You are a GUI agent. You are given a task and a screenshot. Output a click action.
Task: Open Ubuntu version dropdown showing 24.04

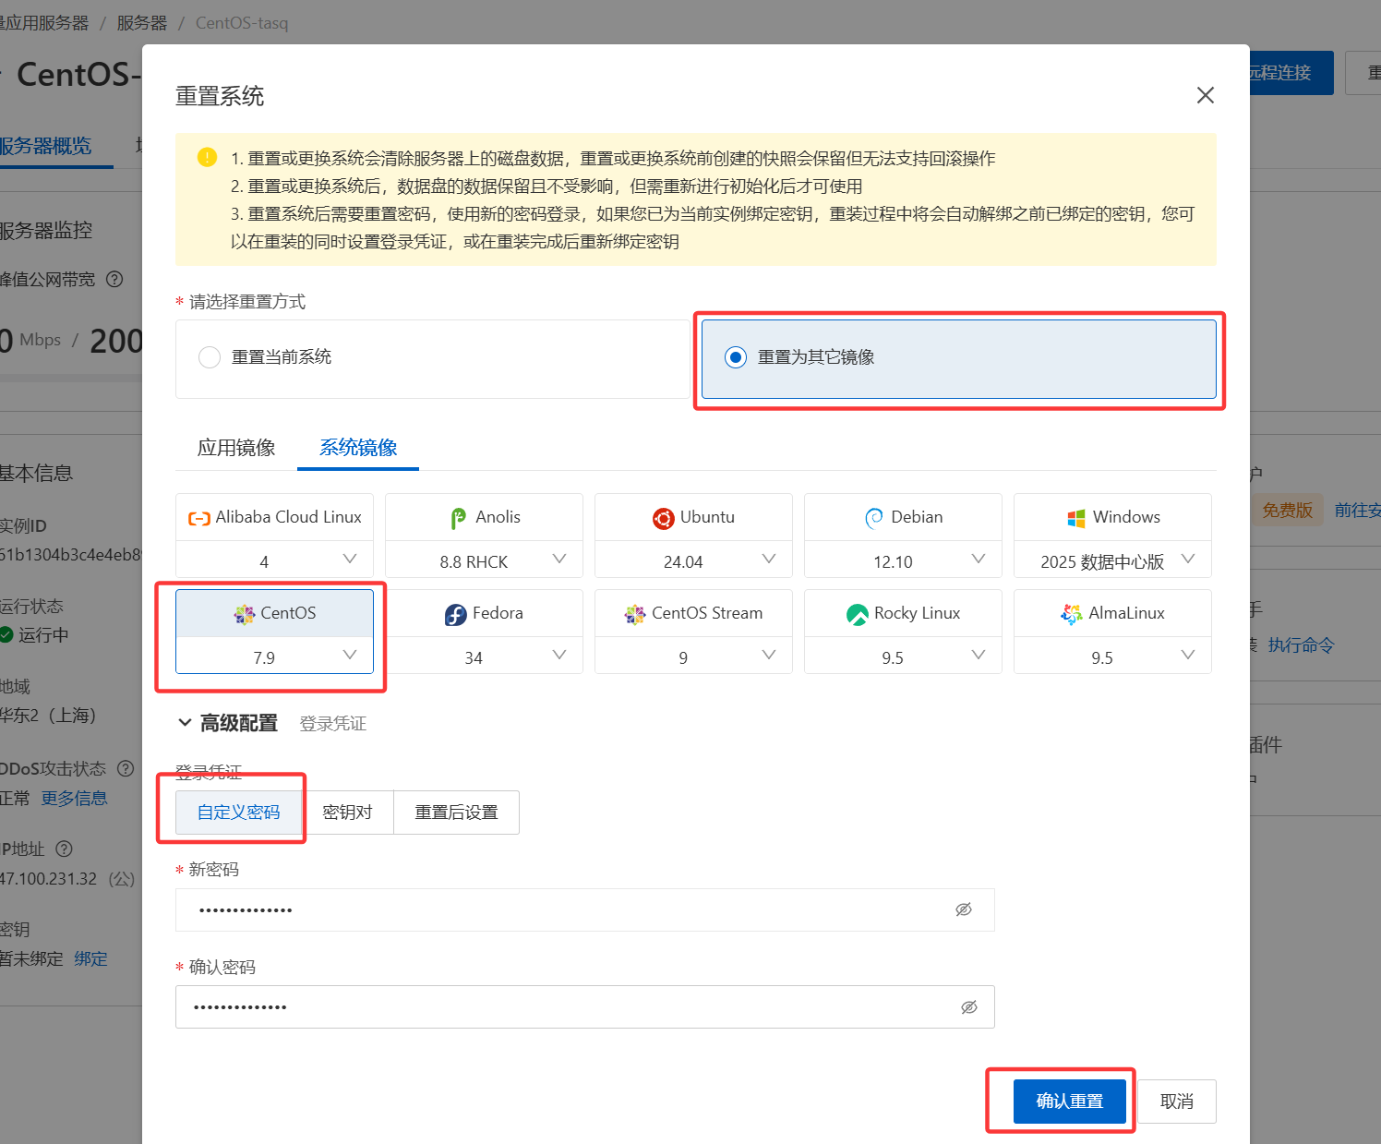694,560
